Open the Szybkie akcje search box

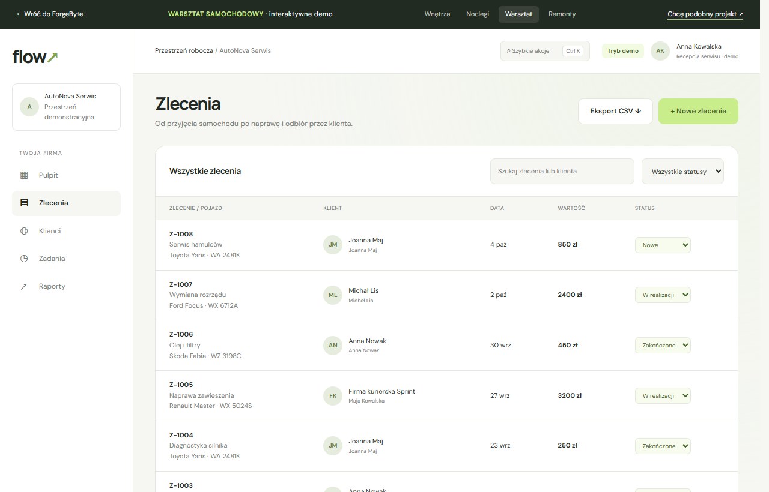(545, 51)
